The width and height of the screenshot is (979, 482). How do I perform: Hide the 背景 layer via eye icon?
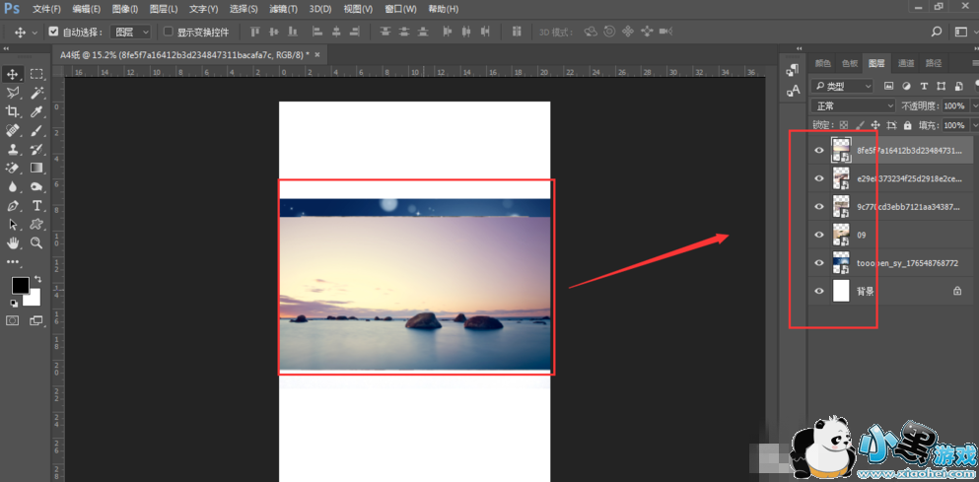(x=818, y=291)
